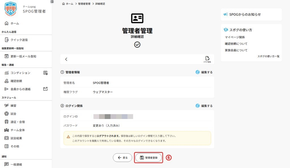Open the スポグの使い方一覧 link
Viewport: 290px width, 168px height.
point(268,56)
